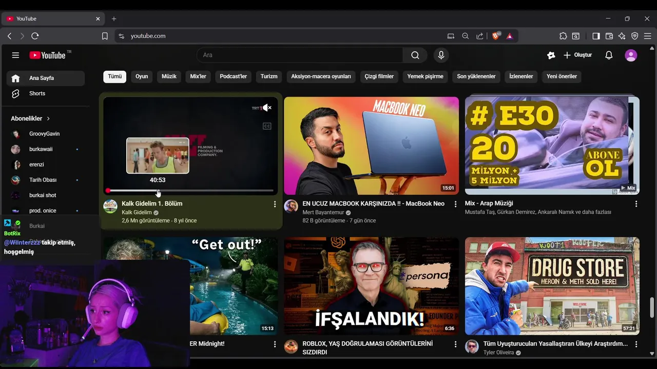Open options for Kalk Gidelim 1. Bölüm
Image resolution: width=657 pixels, height=369 pixels.
click(x=275, y=204)
